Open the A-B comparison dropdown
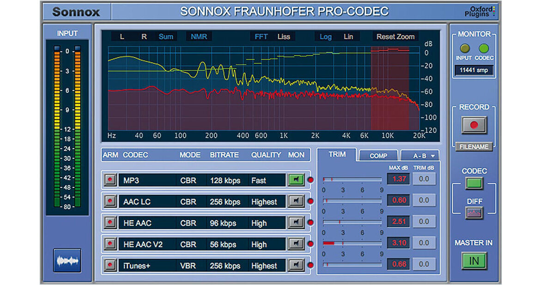Image resolution: width=542 pixels, height=285 pixels. [422, 155]
